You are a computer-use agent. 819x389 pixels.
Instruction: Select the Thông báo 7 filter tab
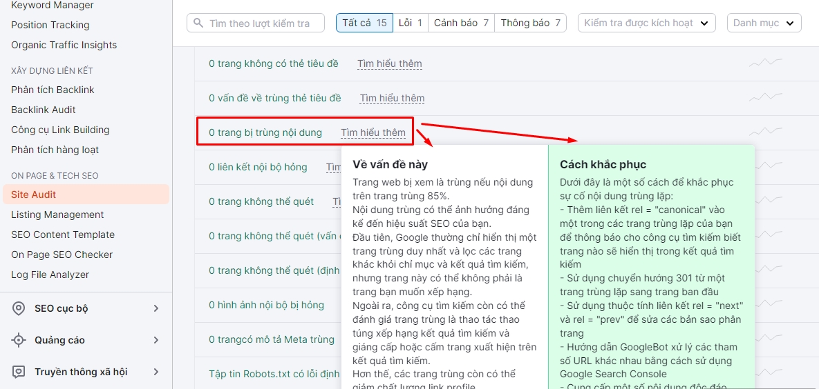(530, 23)
